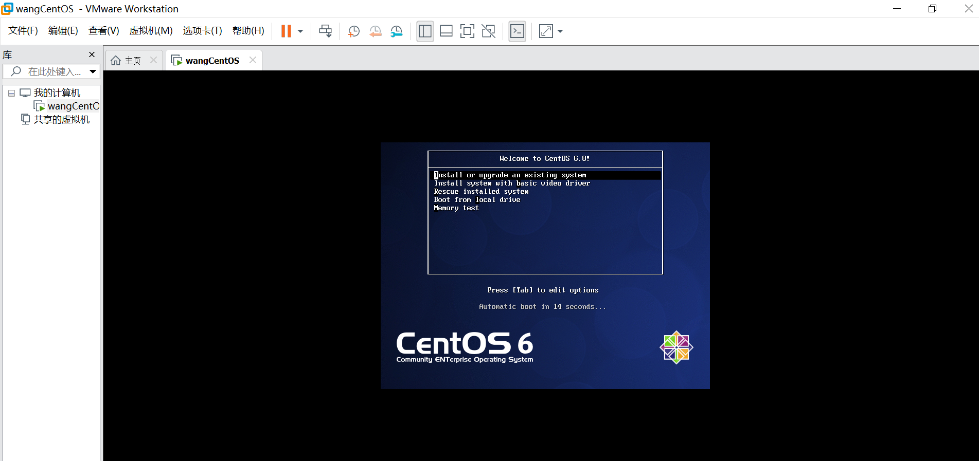This screenshot has width=979, height=461.
Task: Open the console view button
Action: pyautogui.click(x=517, y=31)
